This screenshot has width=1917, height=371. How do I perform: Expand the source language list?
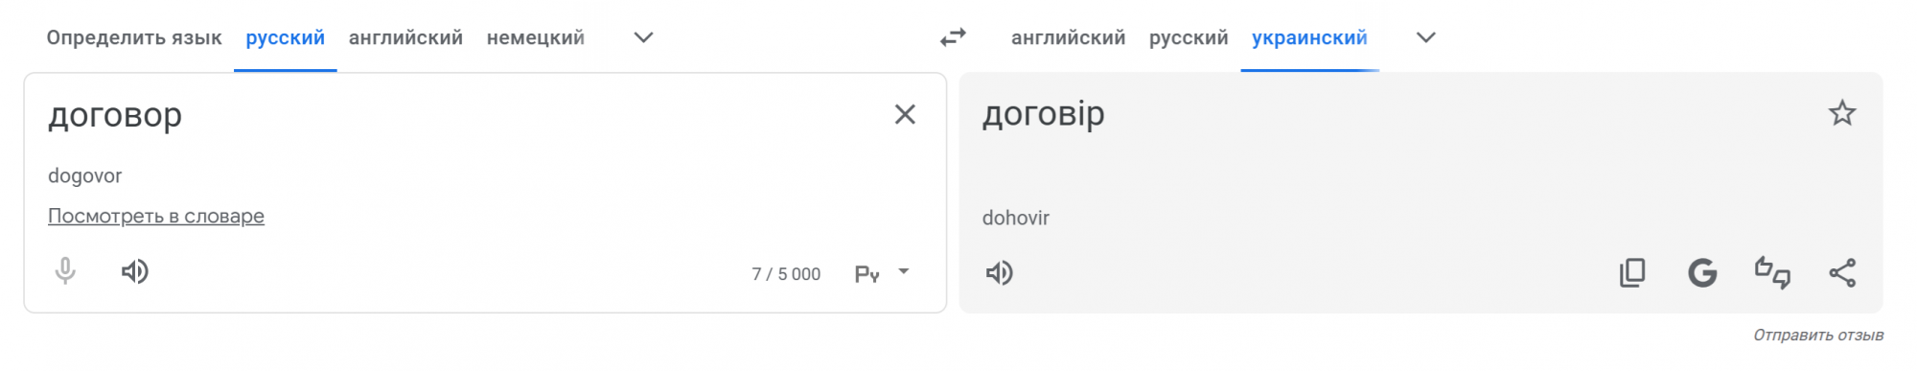click(644, 37)
